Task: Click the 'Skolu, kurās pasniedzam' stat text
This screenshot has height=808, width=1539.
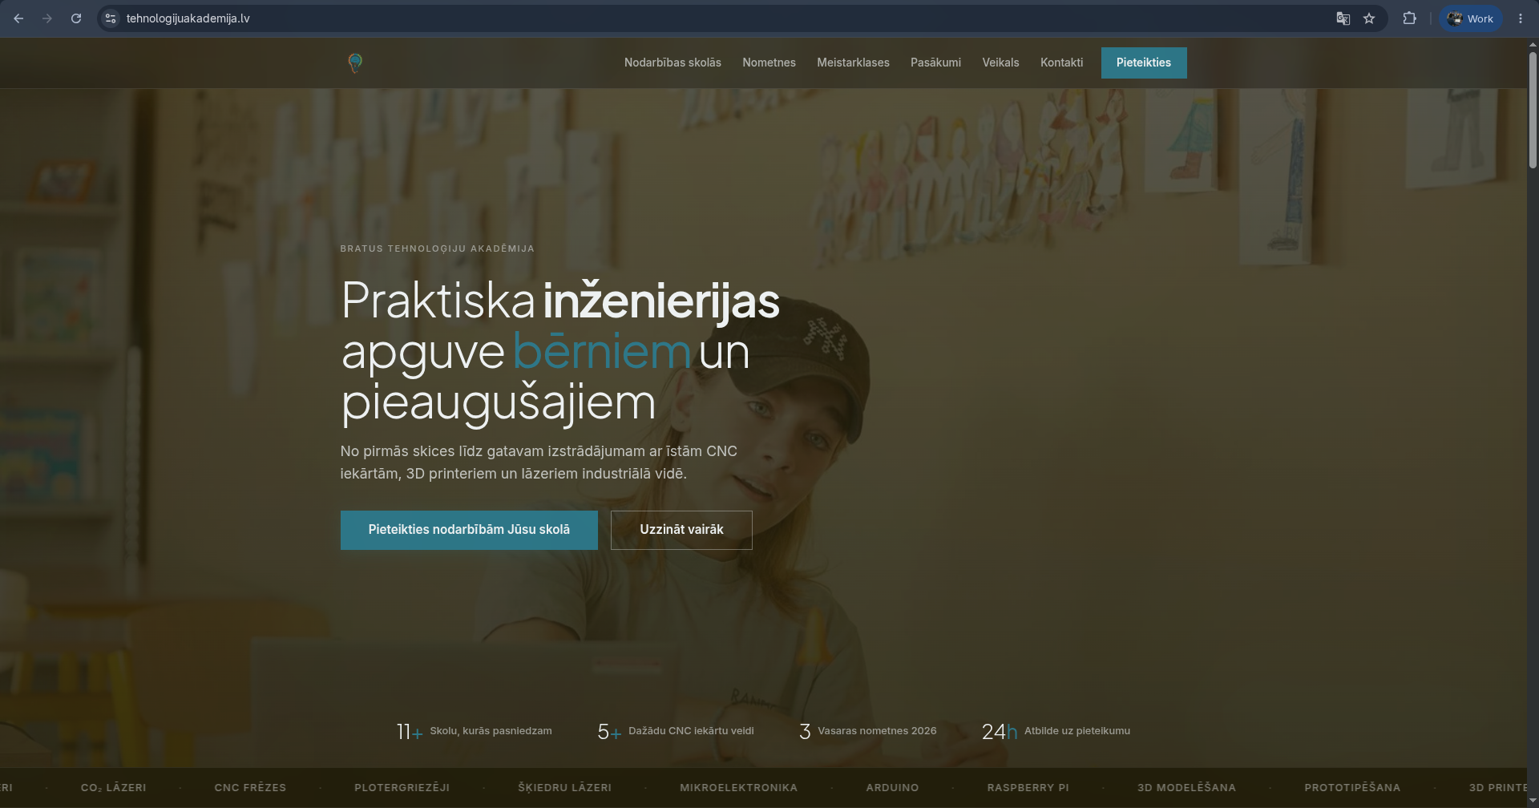Action: click(491, 731)
